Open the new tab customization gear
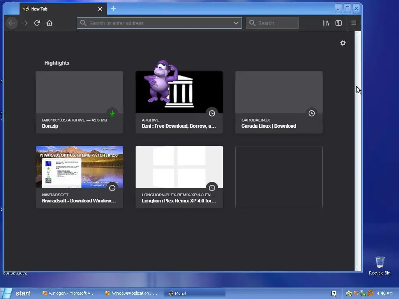 click(x=343, y=43)
